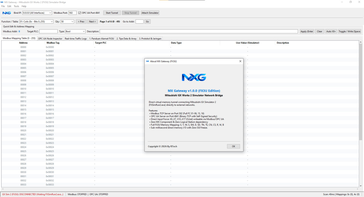Click the Start Tunnel button
The width and height of the screenshot is (364, 197).
[112, 13]
